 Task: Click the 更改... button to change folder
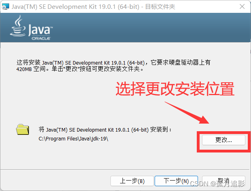click(x=223, y=140)
